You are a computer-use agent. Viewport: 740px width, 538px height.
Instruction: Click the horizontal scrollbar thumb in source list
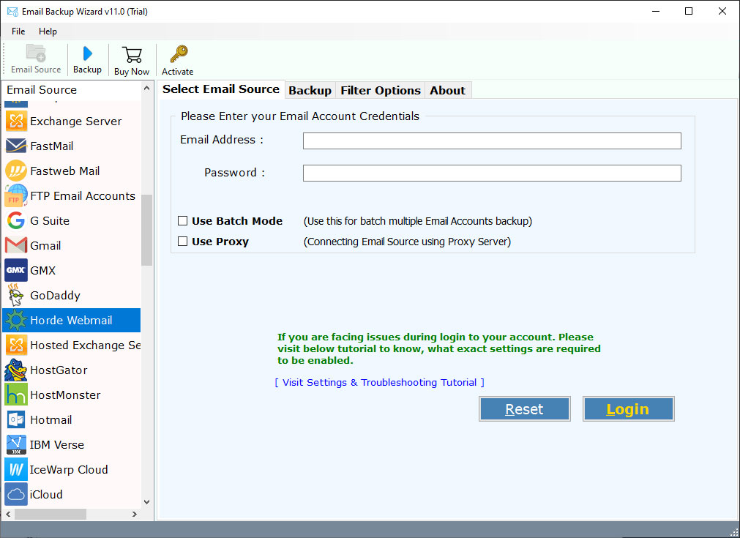51,514
